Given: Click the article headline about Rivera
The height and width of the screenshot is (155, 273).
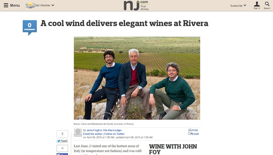Looking at the screenshot, I should pyautogui.click(x=124, y=23).
